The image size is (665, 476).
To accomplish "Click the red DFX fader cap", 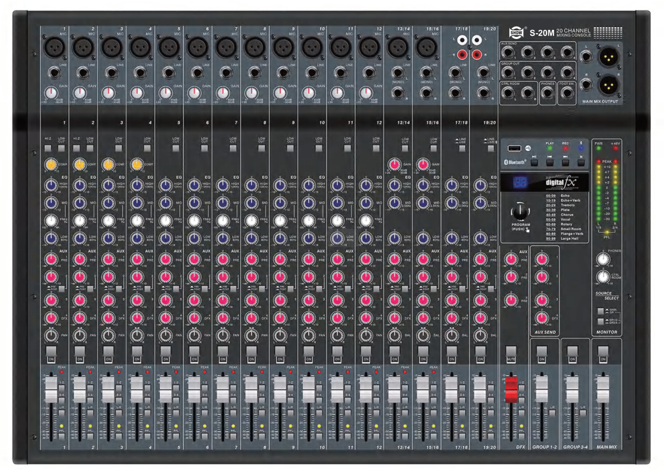I will (511, 389).
